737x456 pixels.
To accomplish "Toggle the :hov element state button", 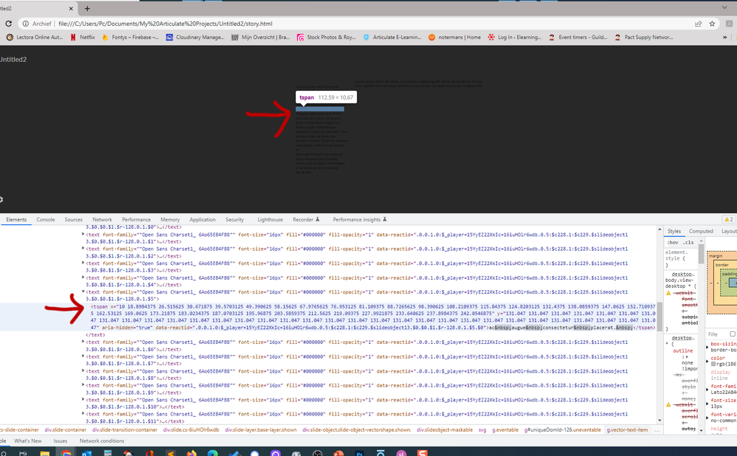I will pos(673,243).
